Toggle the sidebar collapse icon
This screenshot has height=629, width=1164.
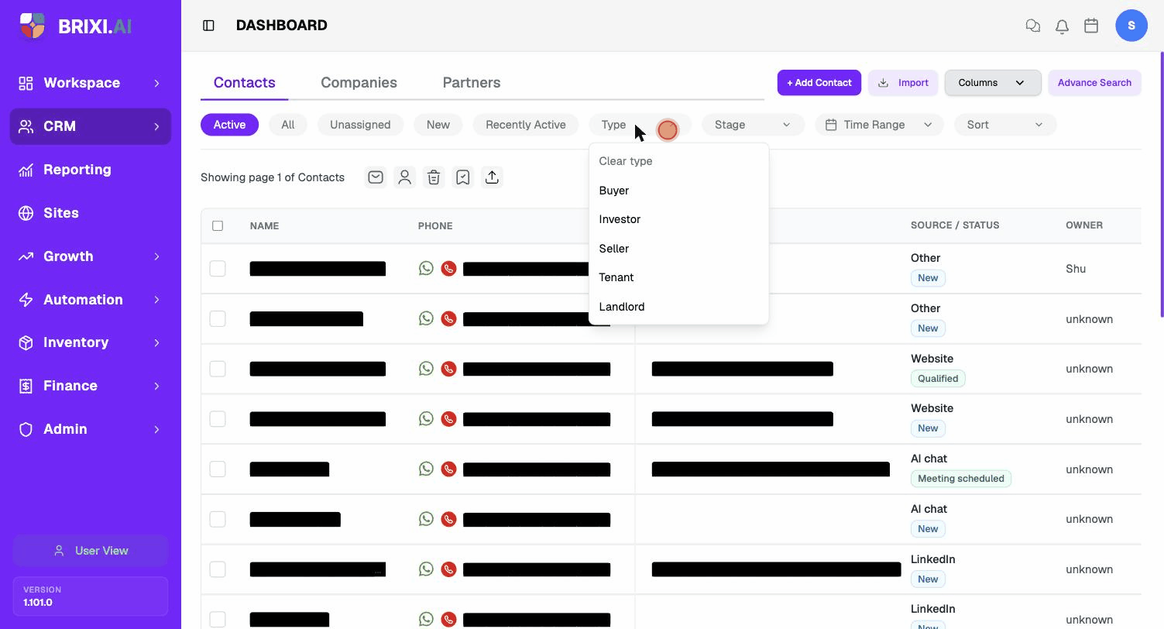[x=208, y=26]
